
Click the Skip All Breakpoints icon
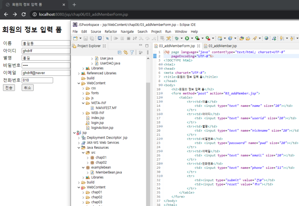tap(108, 38)
